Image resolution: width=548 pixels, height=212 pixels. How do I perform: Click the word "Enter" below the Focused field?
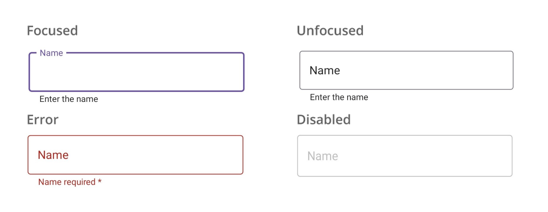click(x=49, y=99)
